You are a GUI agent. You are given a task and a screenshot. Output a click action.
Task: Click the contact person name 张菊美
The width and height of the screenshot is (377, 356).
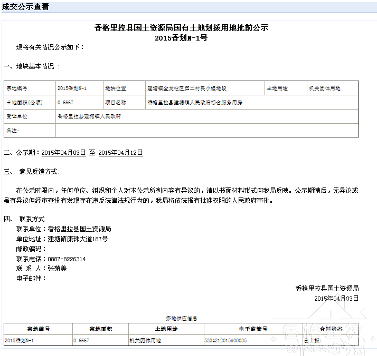(x=57, y=268)
